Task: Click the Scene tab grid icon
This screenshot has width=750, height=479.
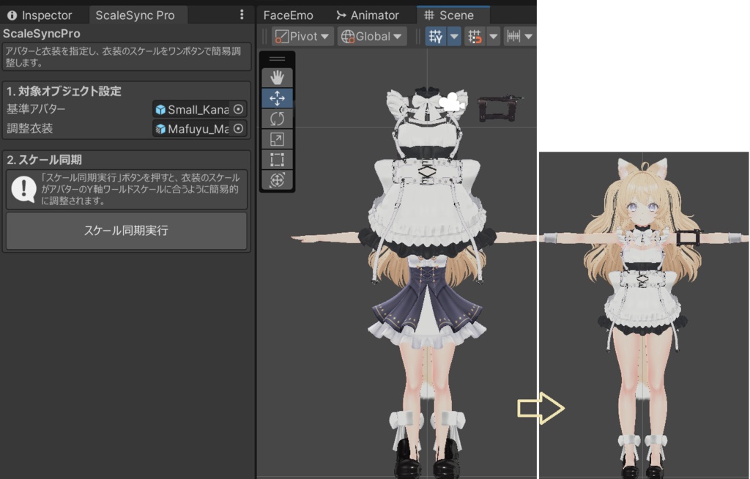Action: (x=429, y=15)
